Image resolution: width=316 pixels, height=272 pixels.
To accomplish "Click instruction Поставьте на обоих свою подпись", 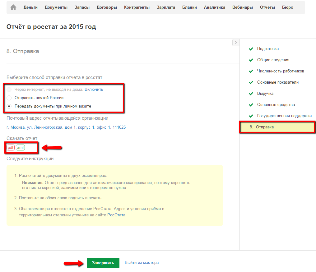I will [x=60, y=198].
